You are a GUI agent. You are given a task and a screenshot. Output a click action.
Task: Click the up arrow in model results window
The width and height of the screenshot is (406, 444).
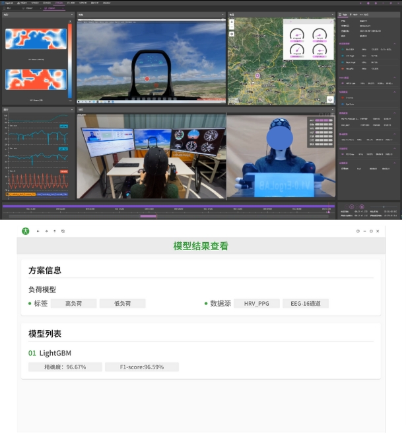[55, 231]
